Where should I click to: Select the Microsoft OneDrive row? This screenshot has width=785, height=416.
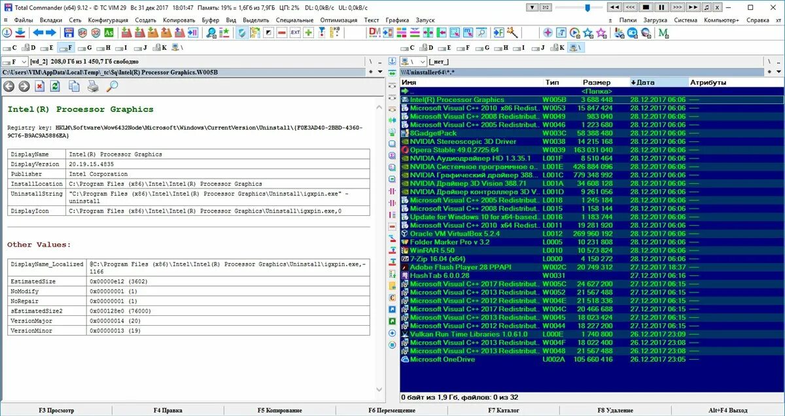coord(591,359)
